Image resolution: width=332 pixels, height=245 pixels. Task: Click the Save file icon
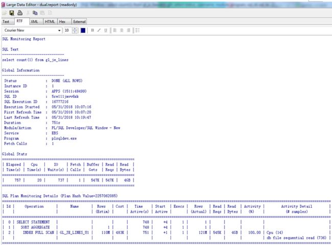[x=12, y=13]
